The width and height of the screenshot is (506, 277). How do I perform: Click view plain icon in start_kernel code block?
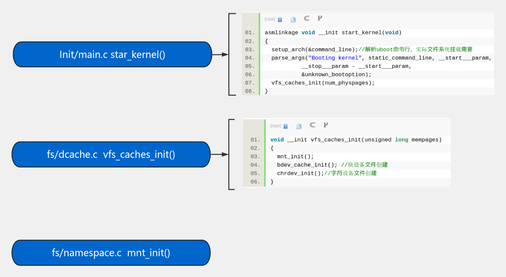click(280, 20)
